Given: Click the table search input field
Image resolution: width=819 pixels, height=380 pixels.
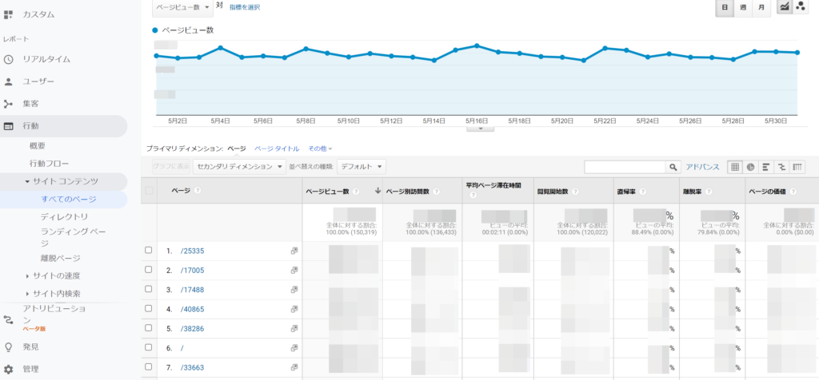Looking at the screenshot, I should (x=625, y=167).
